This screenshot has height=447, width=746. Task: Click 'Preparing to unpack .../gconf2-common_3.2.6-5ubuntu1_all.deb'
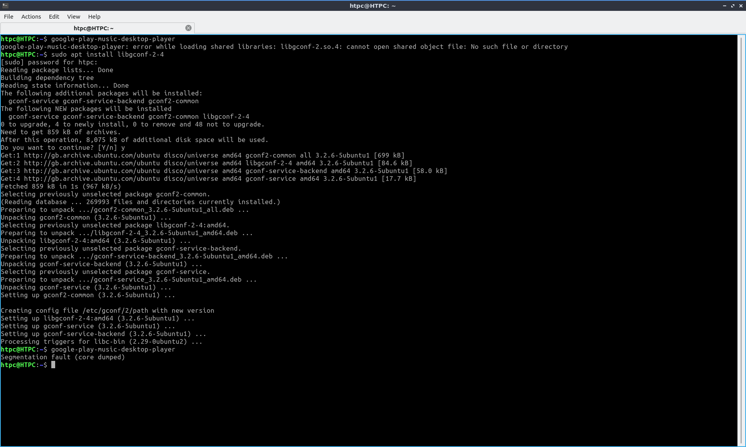pos(125,210)
